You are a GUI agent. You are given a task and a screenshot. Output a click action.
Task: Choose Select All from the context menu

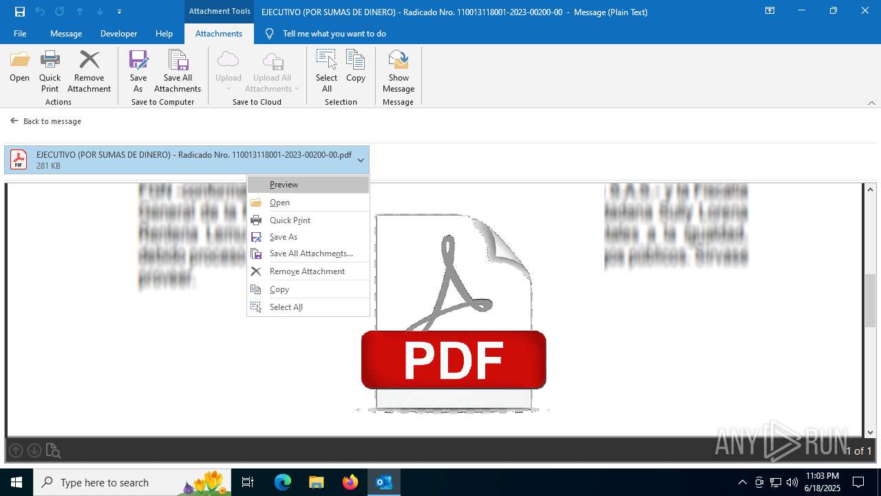click(308, 307)
